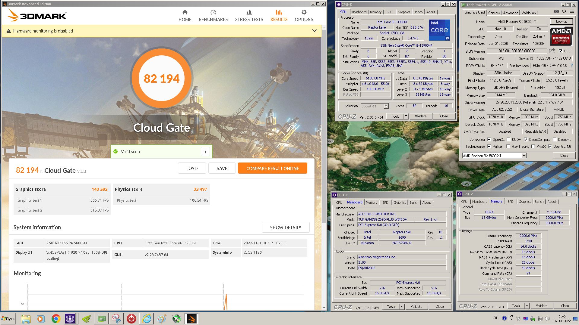Switch to the Advanced tab in GPU-Z
The image size is (579, 325).
511,13
